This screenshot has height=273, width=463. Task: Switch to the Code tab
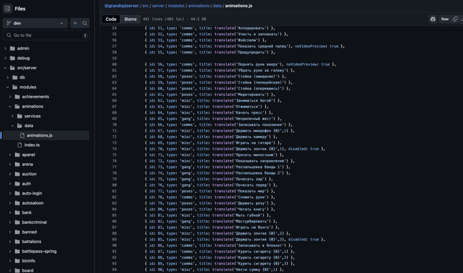111,19
